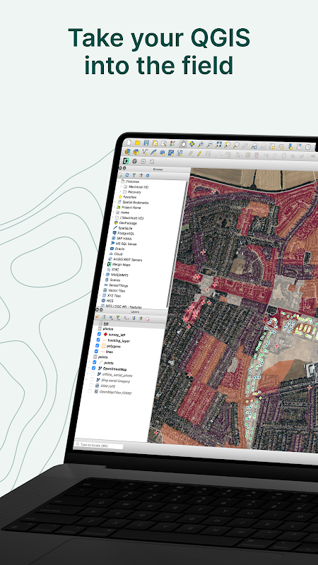The width and height of the screenshot is (318, 565).
Task: Open a project with the yellow folder icon
Action: [137, 143]
